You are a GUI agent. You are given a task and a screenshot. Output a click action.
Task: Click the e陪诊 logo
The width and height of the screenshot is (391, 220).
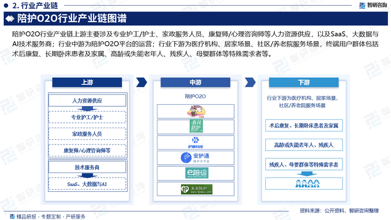pyautogui.click(x=197, y=173)
